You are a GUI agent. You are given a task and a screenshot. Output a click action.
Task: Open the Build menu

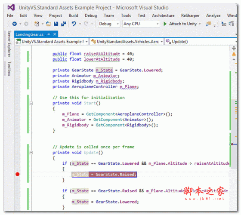point(73,15)
